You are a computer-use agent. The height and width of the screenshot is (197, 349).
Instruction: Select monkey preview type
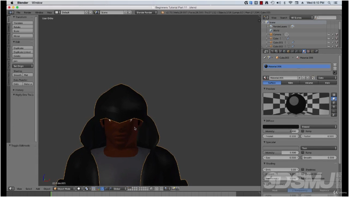point(334,107)
